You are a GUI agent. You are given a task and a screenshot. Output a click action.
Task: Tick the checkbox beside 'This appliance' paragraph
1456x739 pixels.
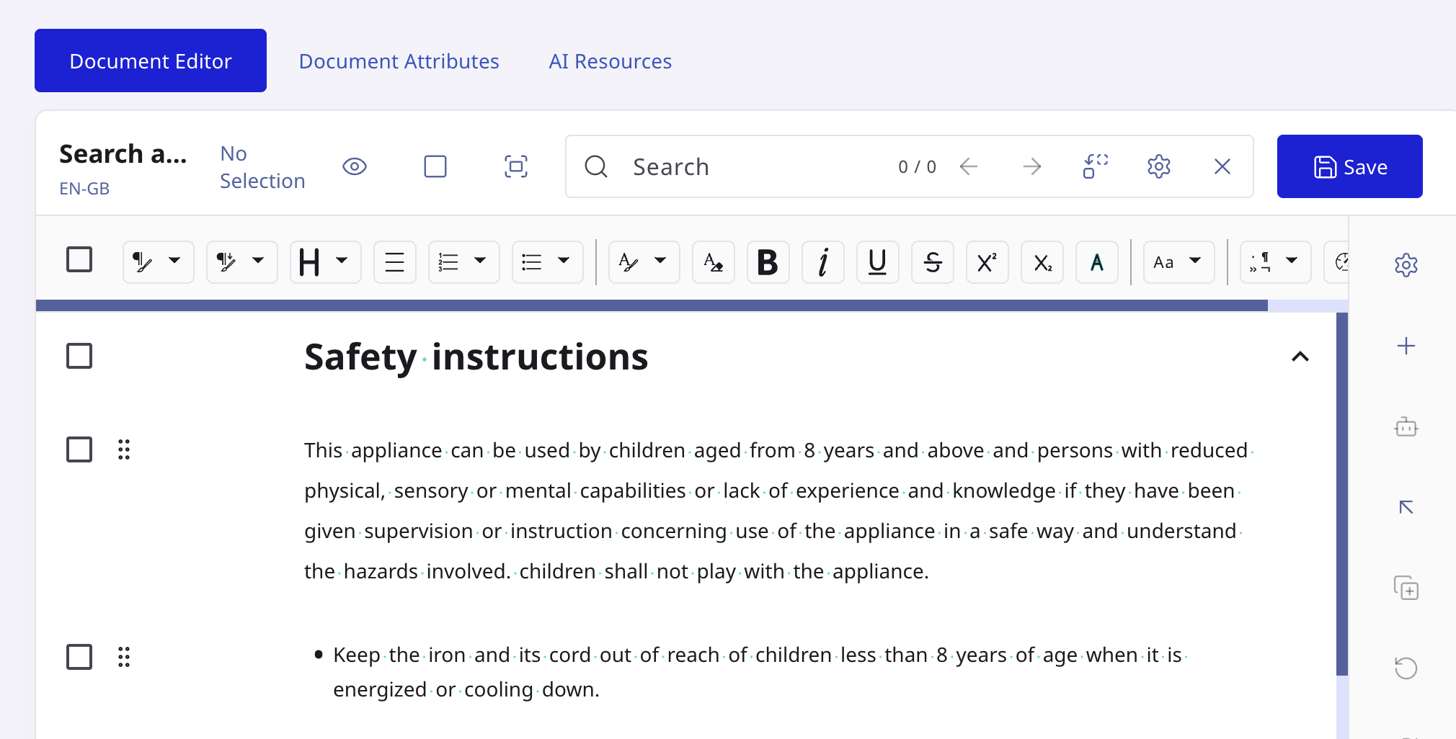point(79,449)
